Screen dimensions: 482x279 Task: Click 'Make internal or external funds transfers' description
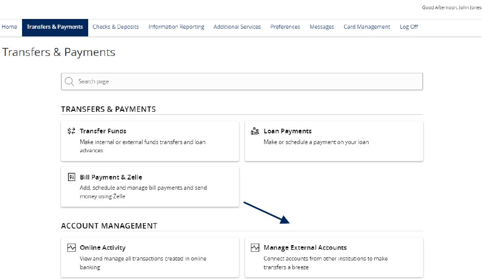(x=143, y=146)
